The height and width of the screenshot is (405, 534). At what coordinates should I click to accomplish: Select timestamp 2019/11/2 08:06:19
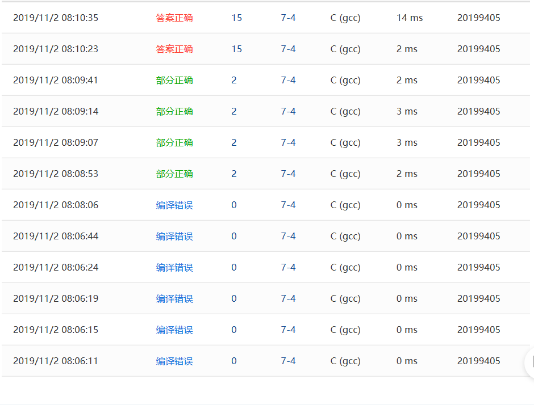point(56,298)
